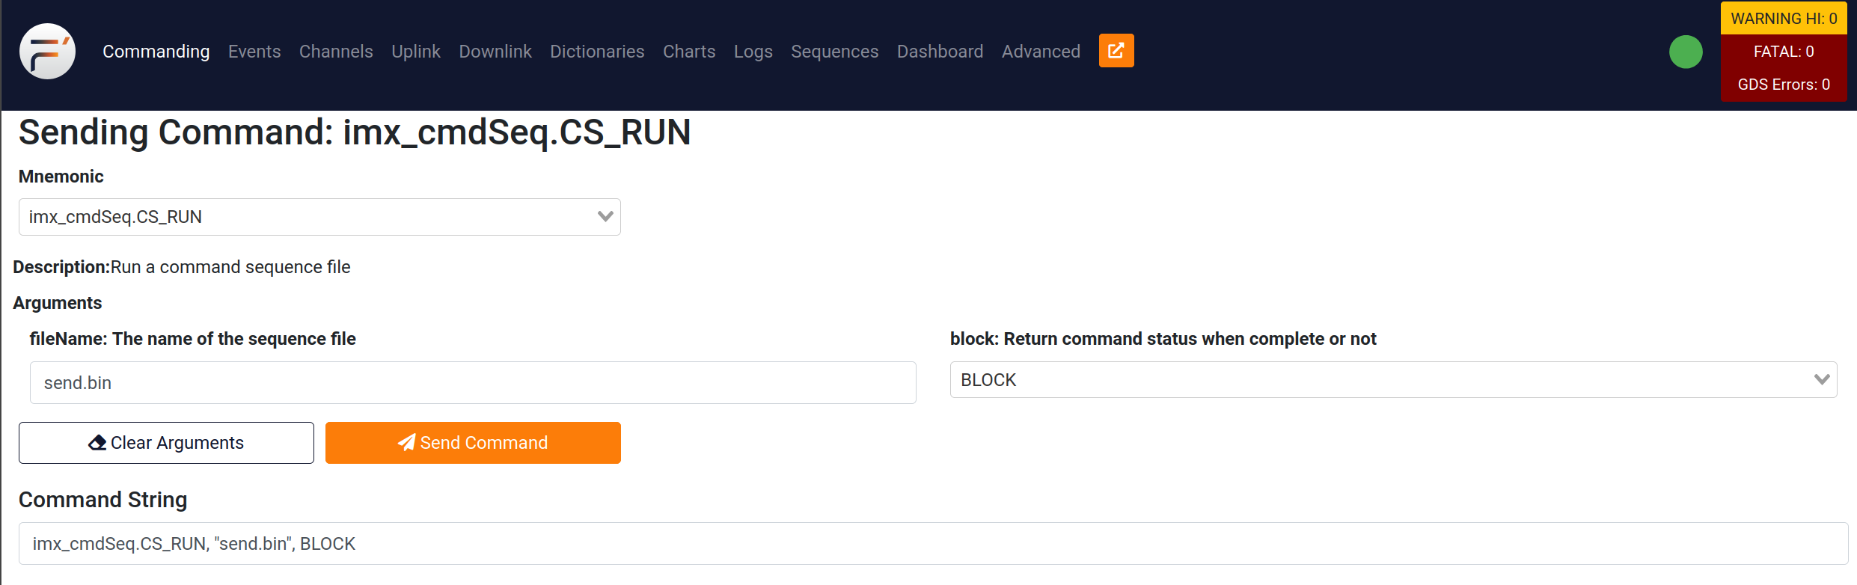Click the FATAL counter
The image size is (1857, 585).
click(x=1784, y=52)
